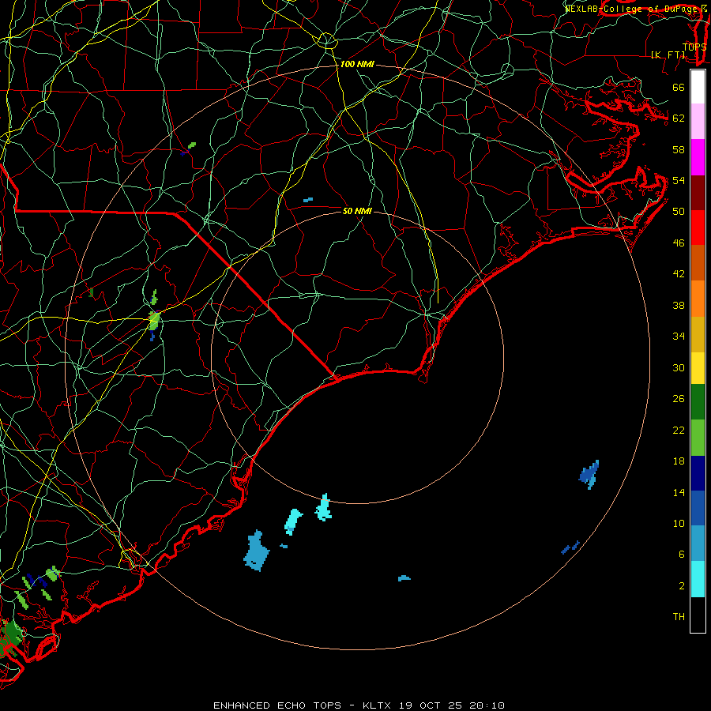Click the black TH threshold swatch
Screen dimensions: 711x711
pos(698,615)
